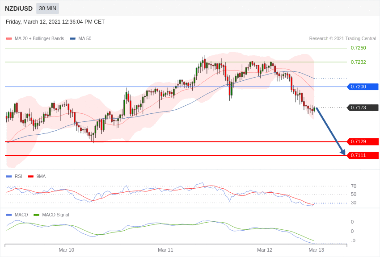Screen dimensions: 380x257
Task: Click the blue 0.7200 pivot price tag
Action: pos(363,87)
